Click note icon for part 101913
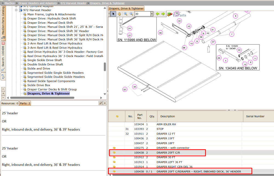The width and height of the screenshot is (274, 176). click(114, 162)
